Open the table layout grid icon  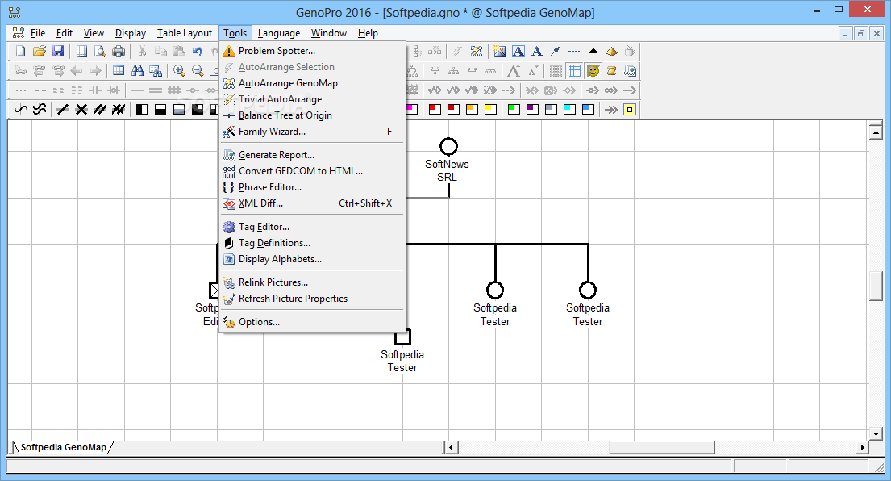point(119,70)
